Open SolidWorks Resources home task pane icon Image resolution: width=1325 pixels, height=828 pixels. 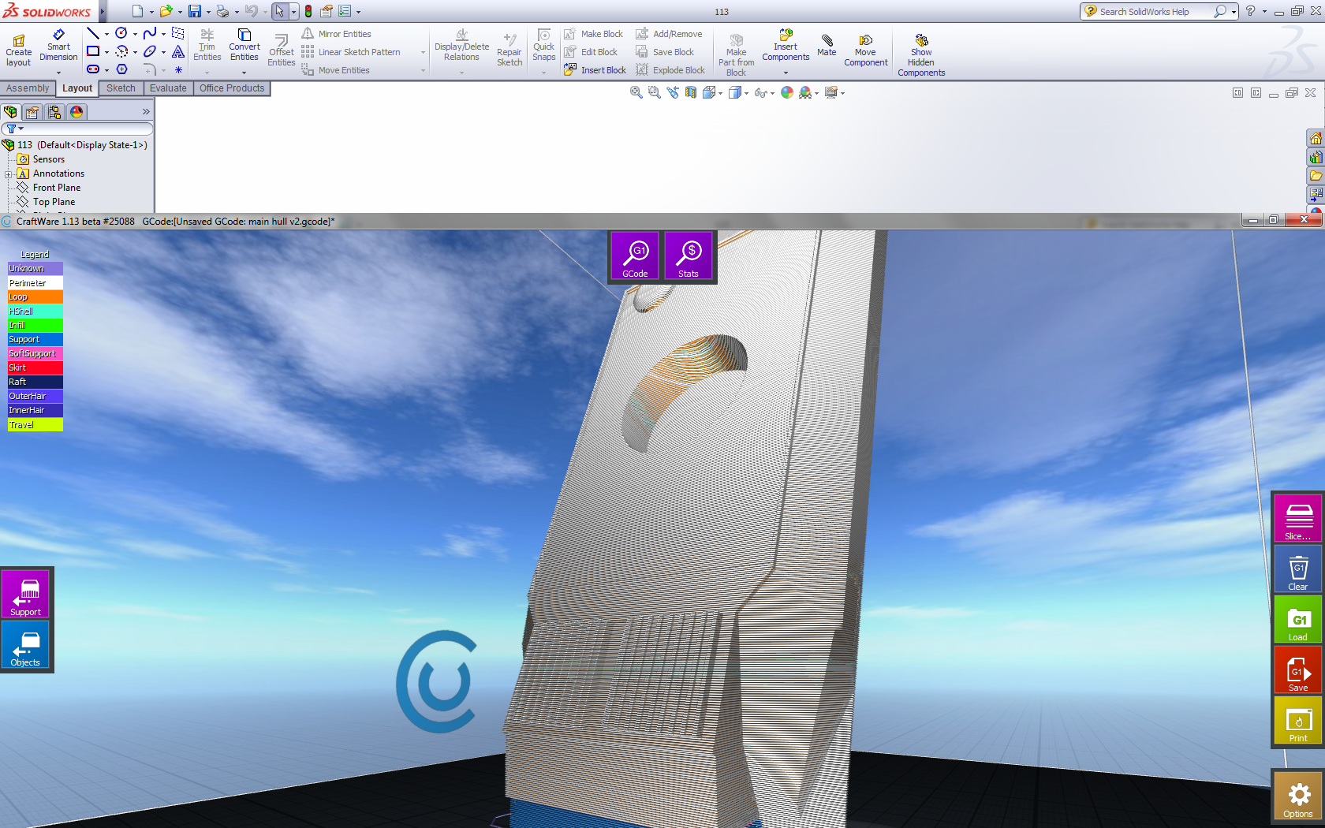[1316, 139]
